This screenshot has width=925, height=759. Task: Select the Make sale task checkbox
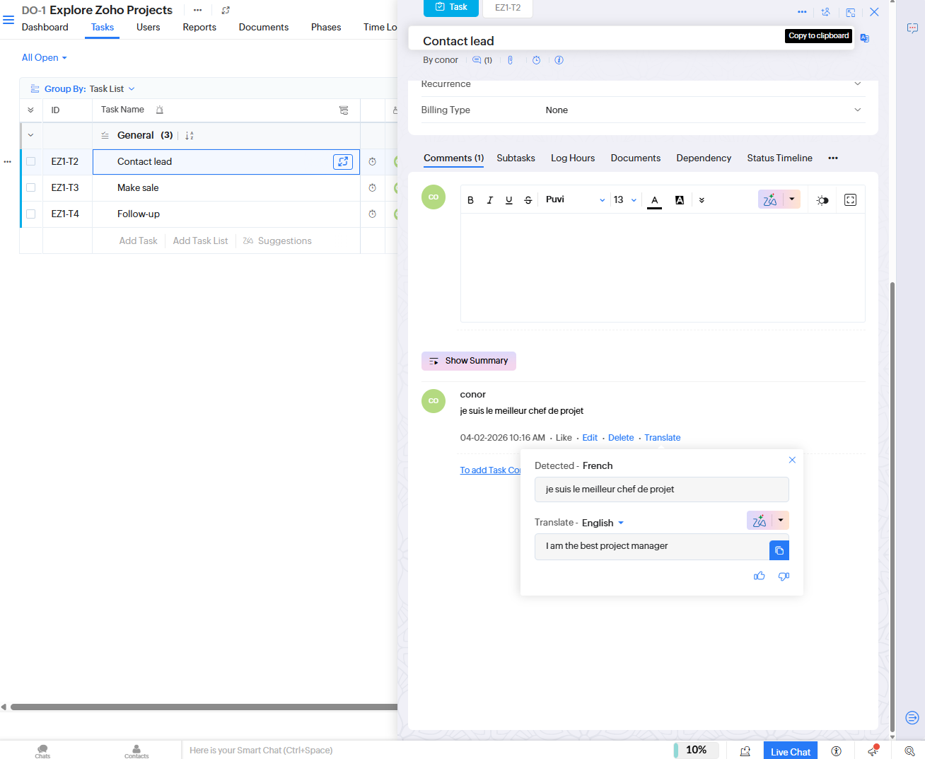(31, 188)
